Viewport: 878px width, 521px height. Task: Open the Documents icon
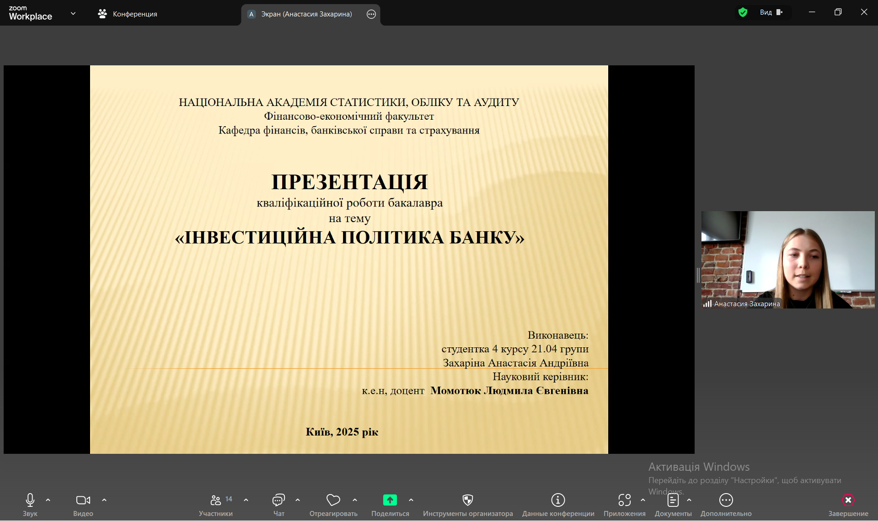[673, 500]
